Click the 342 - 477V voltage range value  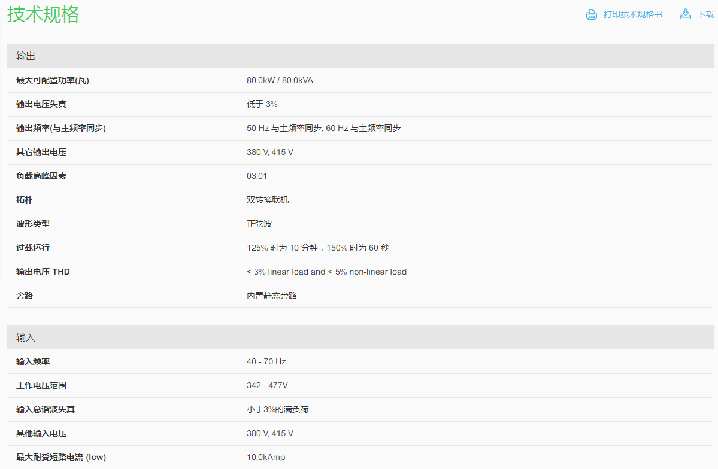(267, 385)
